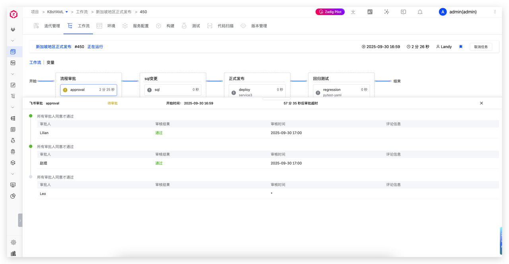
Task: Close the approval detail panel
Action: [x=481, y=103]
